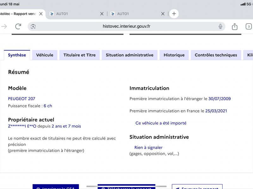Switch to the first AUTO1 browser tab
This screenshot has height=189, width=253.
click(x=74, y=14)
